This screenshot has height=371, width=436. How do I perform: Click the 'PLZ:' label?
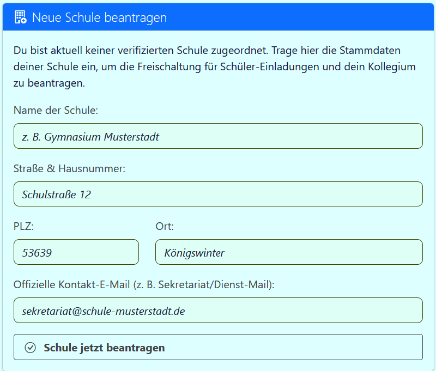tap(23, 226)
